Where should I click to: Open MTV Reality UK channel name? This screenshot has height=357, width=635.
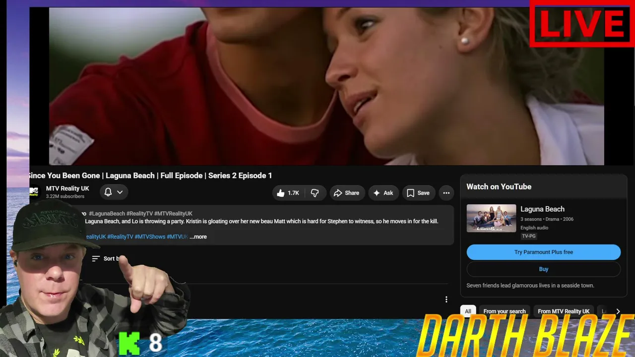coord(67,188)
